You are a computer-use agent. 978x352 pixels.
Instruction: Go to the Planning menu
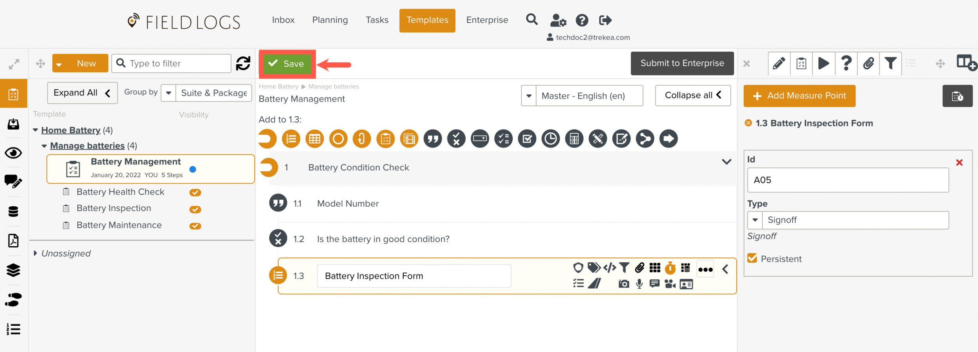point(330,20)
